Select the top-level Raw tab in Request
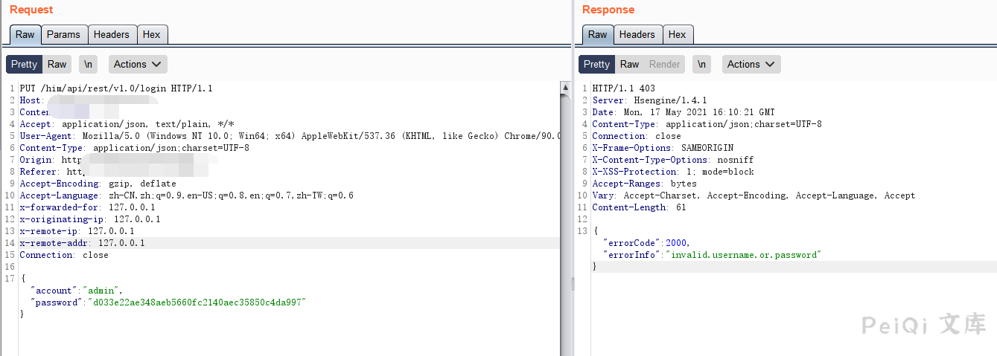 [25, 35]
